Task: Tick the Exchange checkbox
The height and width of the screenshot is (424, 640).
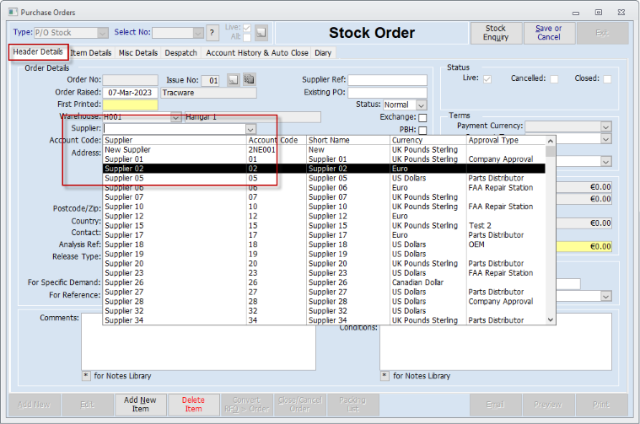Action: (422, 117)
